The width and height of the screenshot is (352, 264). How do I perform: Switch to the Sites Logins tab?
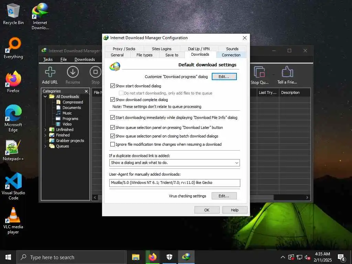[162, 49]
